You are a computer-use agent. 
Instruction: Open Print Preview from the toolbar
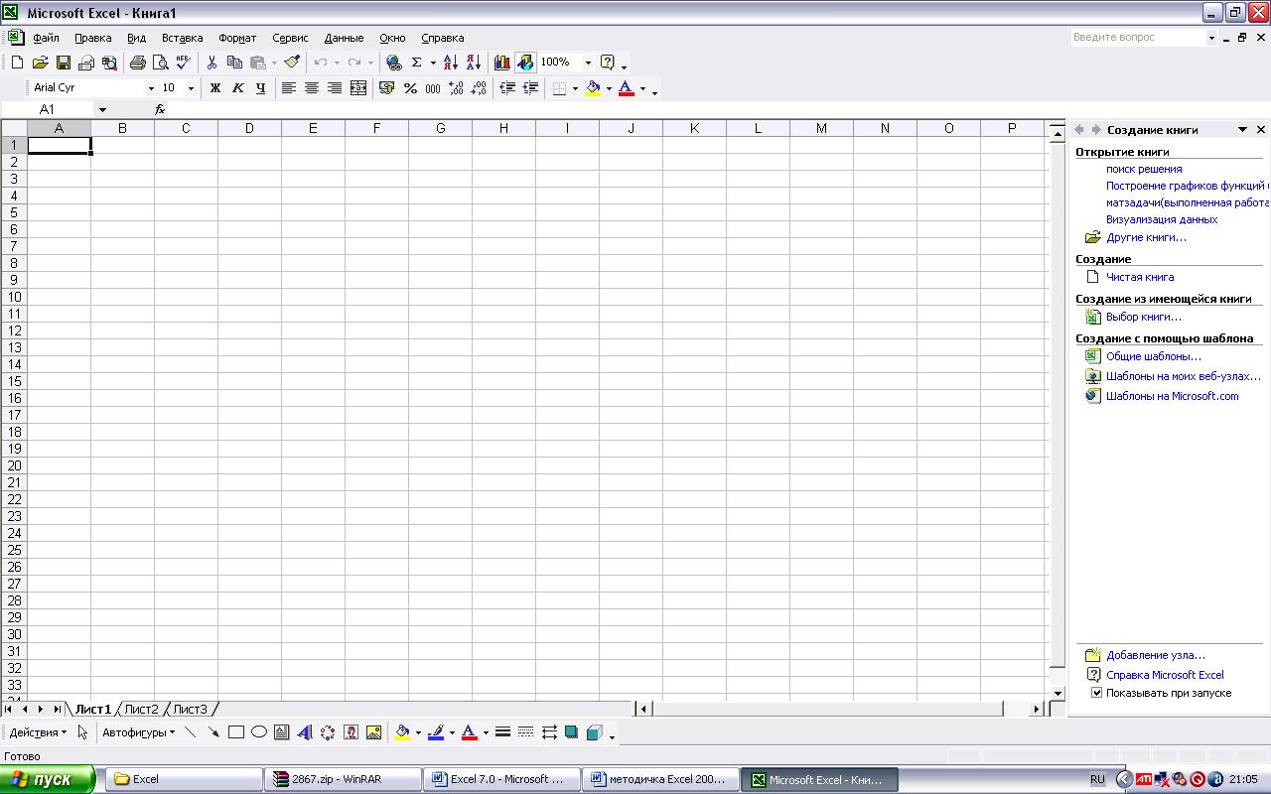(160, 63)
